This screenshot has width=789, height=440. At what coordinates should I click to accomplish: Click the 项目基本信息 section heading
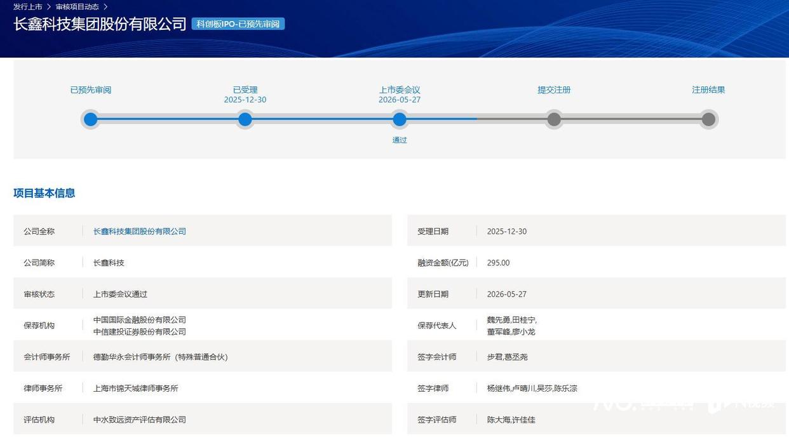(x=44, y=193)
